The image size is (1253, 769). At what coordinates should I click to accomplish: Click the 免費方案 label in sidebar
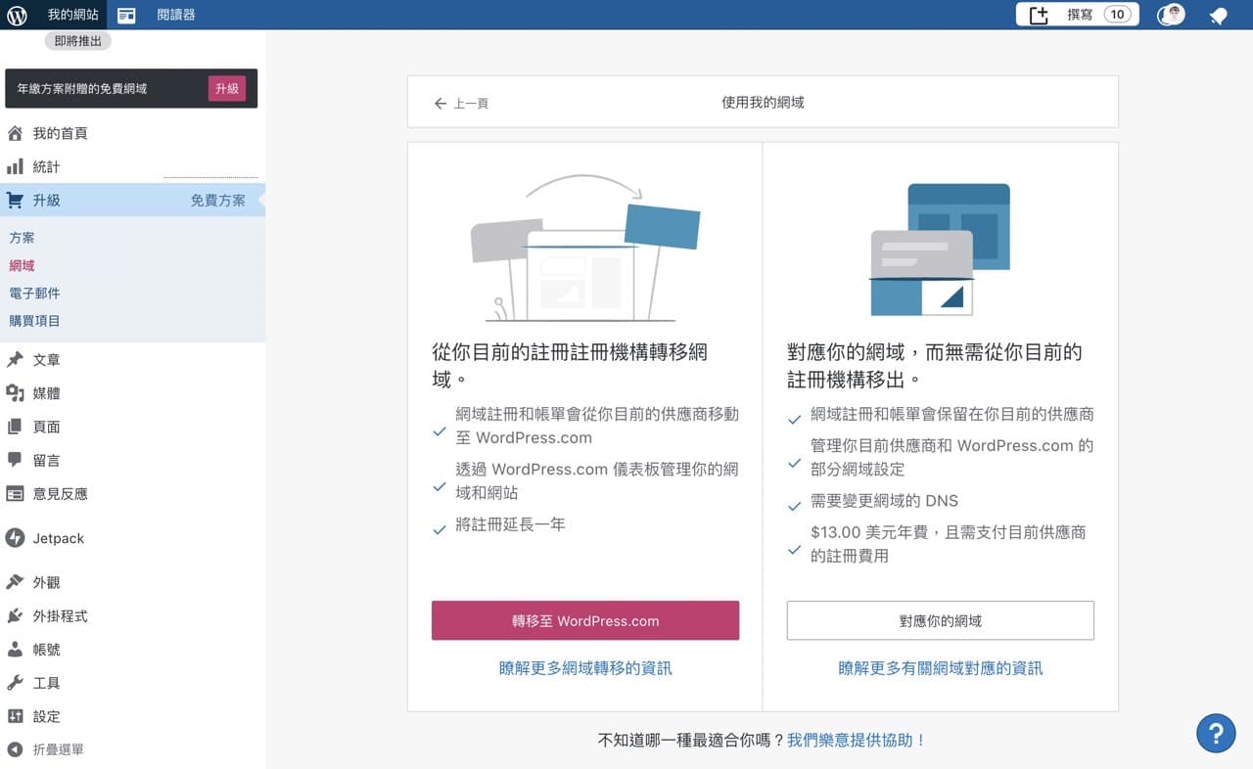(217, 200)
